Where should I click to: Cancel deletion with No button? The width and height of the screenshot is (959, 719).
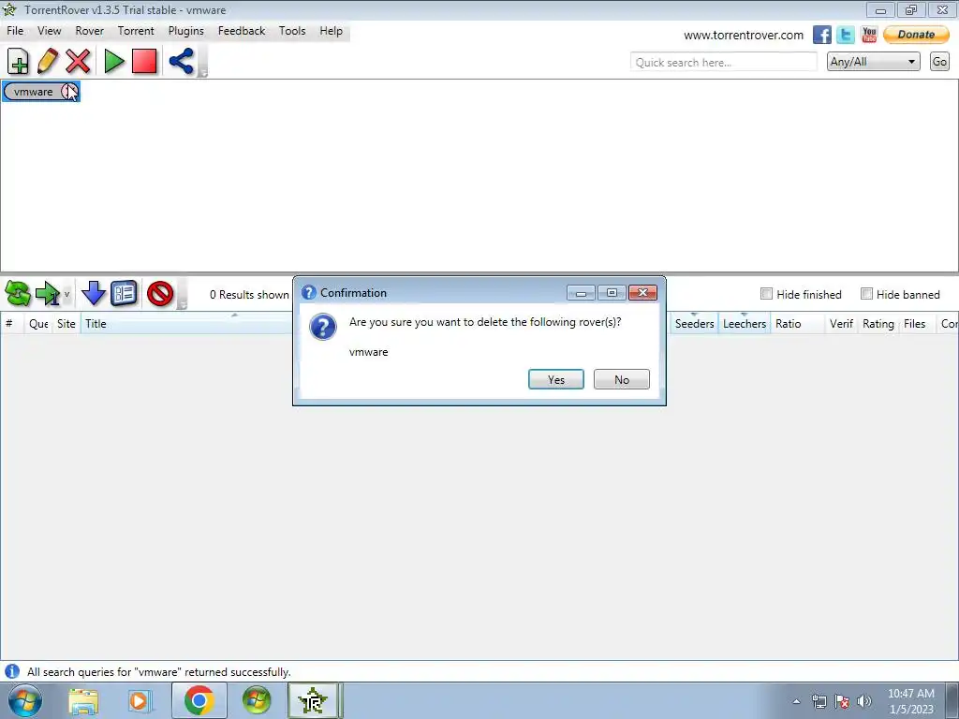tap(622, 380)
